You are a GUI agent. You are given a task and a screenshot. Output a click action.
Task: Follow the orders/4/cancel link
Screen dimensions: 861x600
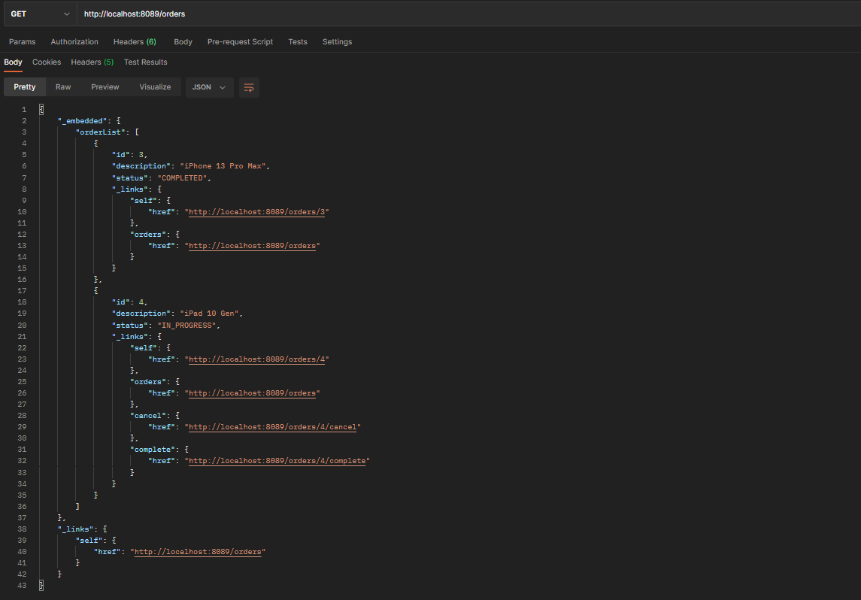272,427
